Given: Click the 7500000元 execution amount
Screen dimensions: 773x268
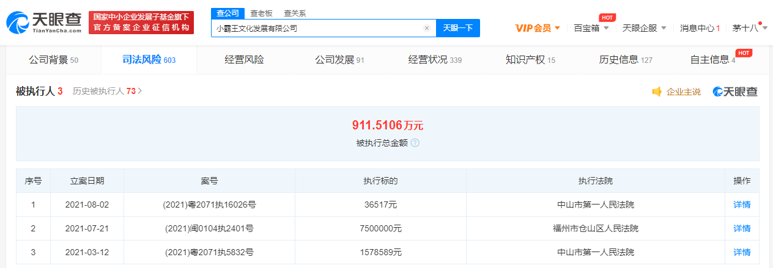Looking at the screenshot, I should (x=380, y=228).
